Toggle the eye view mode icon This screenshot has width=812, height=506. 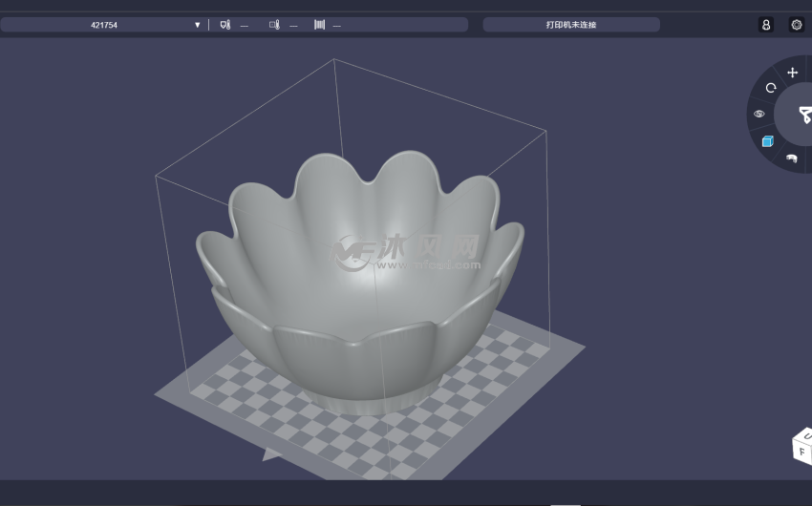pos(759,114)
